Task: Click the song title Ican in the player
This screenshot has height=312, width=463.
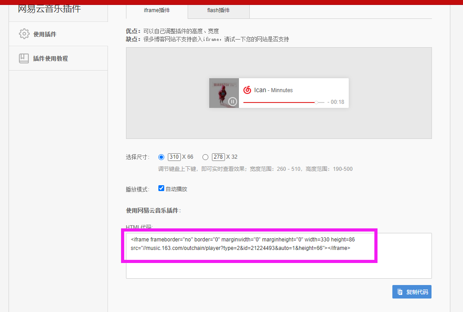Action: [x=260, y=90]
